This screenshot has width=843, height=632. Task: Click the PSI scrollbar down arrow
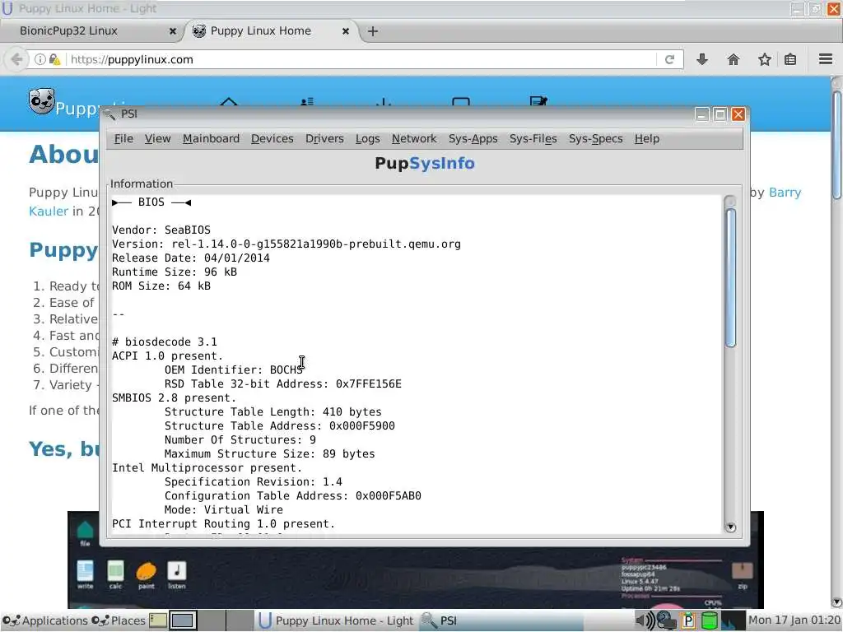(730, 527)
